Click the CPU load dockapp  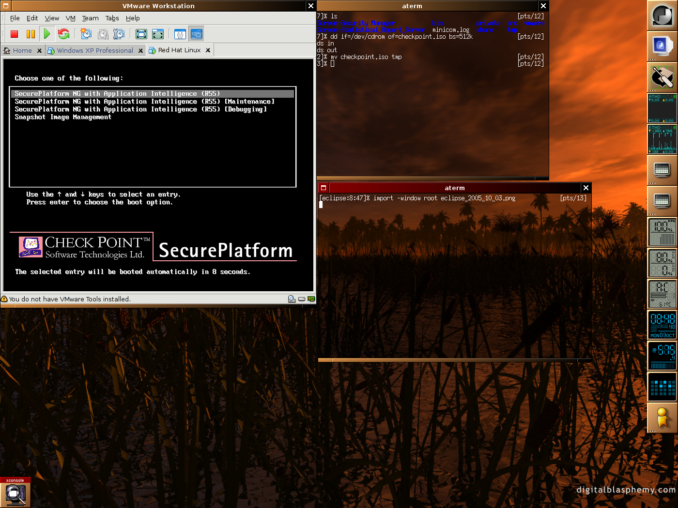(663, 232)
